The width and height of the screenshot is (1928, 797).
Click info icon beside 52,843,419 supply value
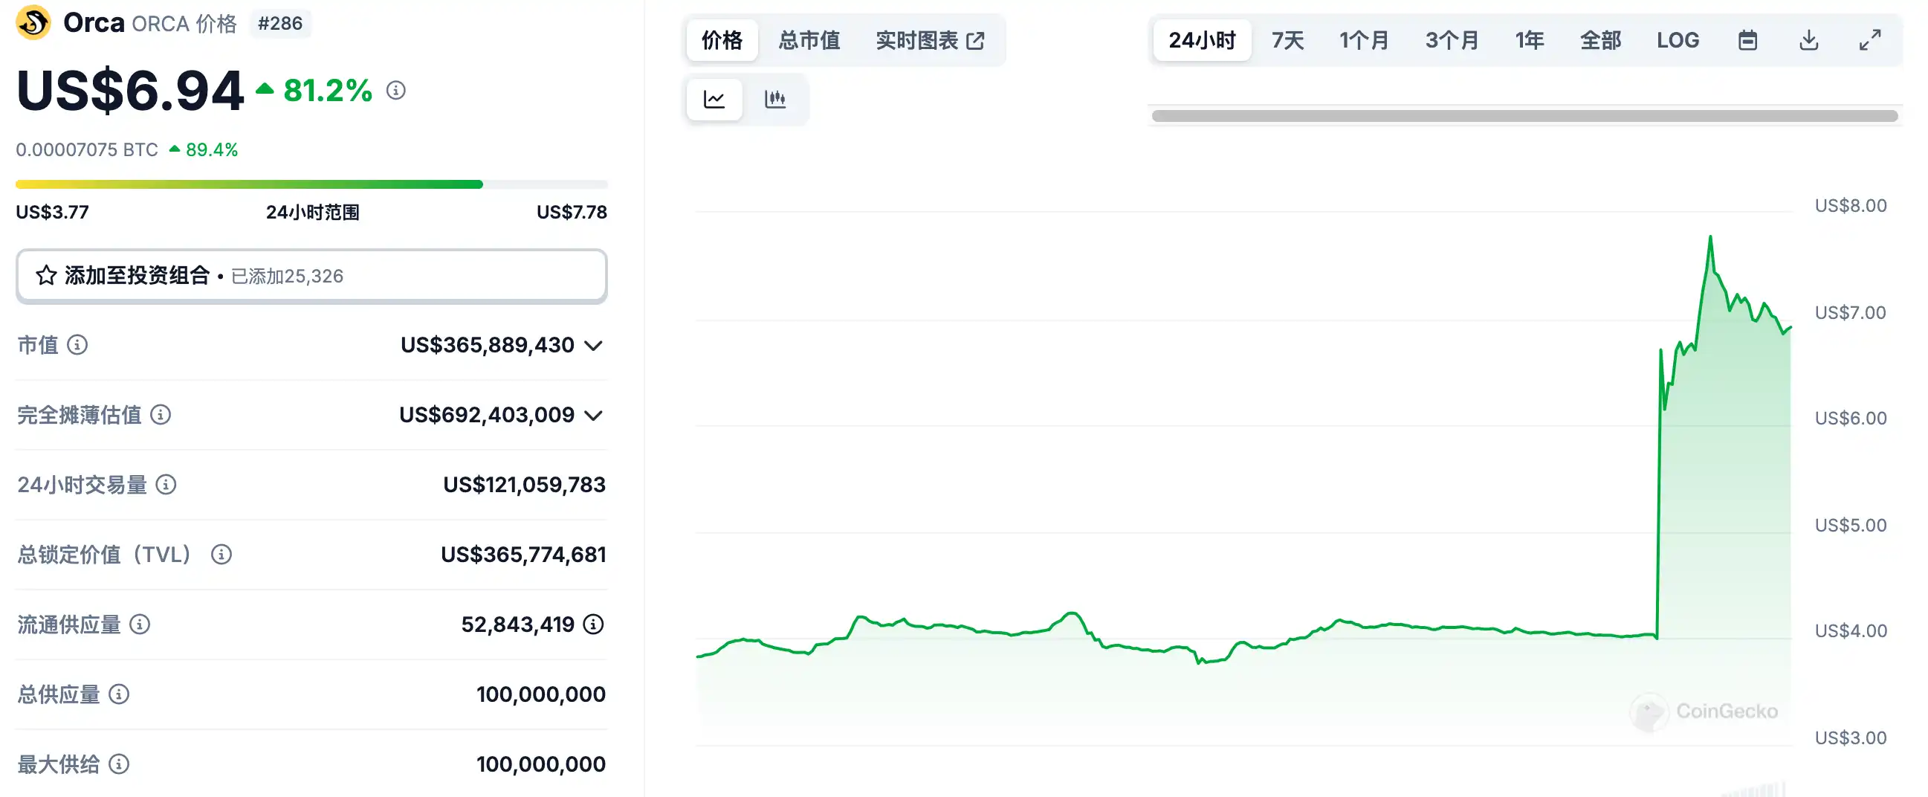(x=594, y=624)
